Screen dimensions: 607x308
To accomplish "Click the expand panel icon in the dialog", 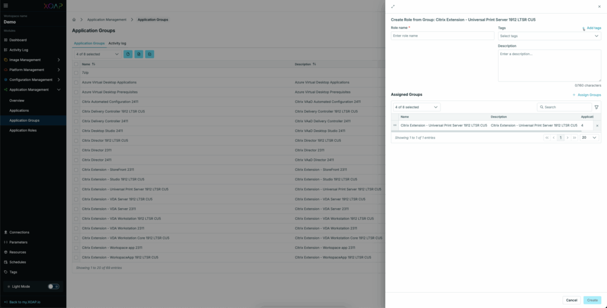I will click(393, 7).
